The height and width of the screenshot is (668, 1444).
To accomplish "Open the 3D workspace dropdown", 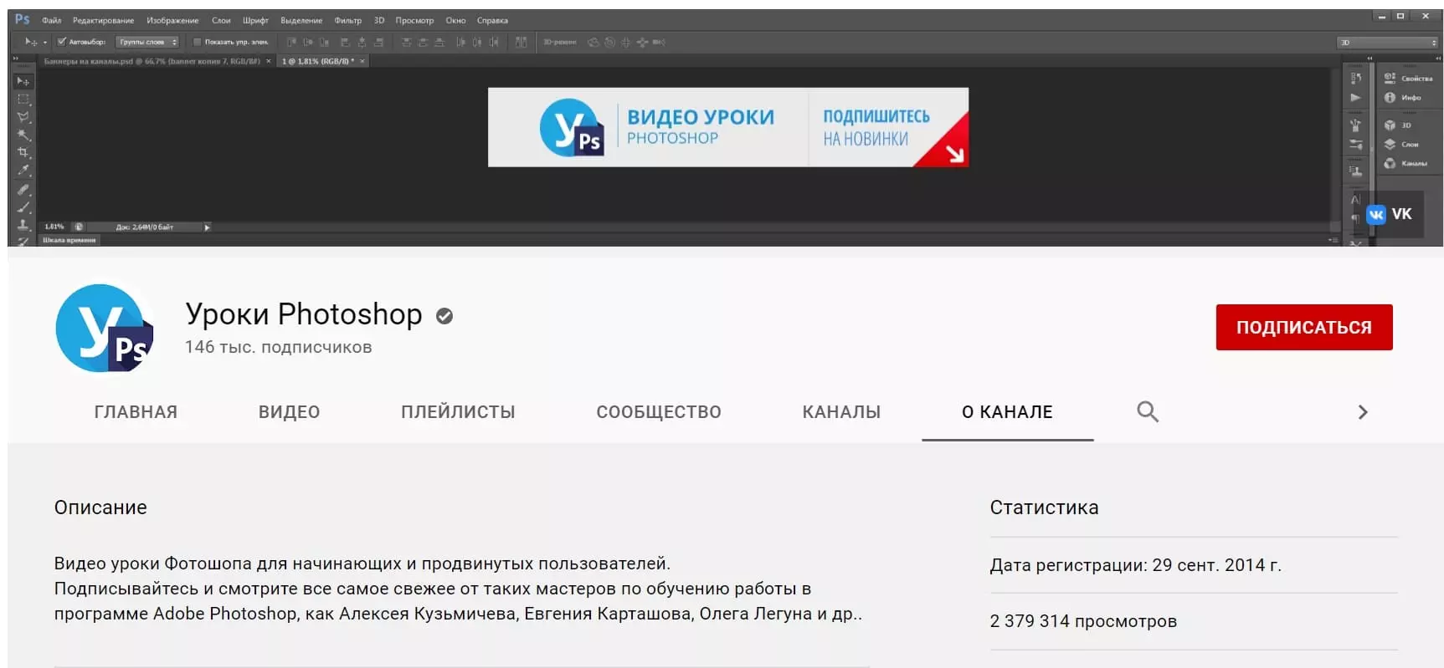I will click(1387, 42).
